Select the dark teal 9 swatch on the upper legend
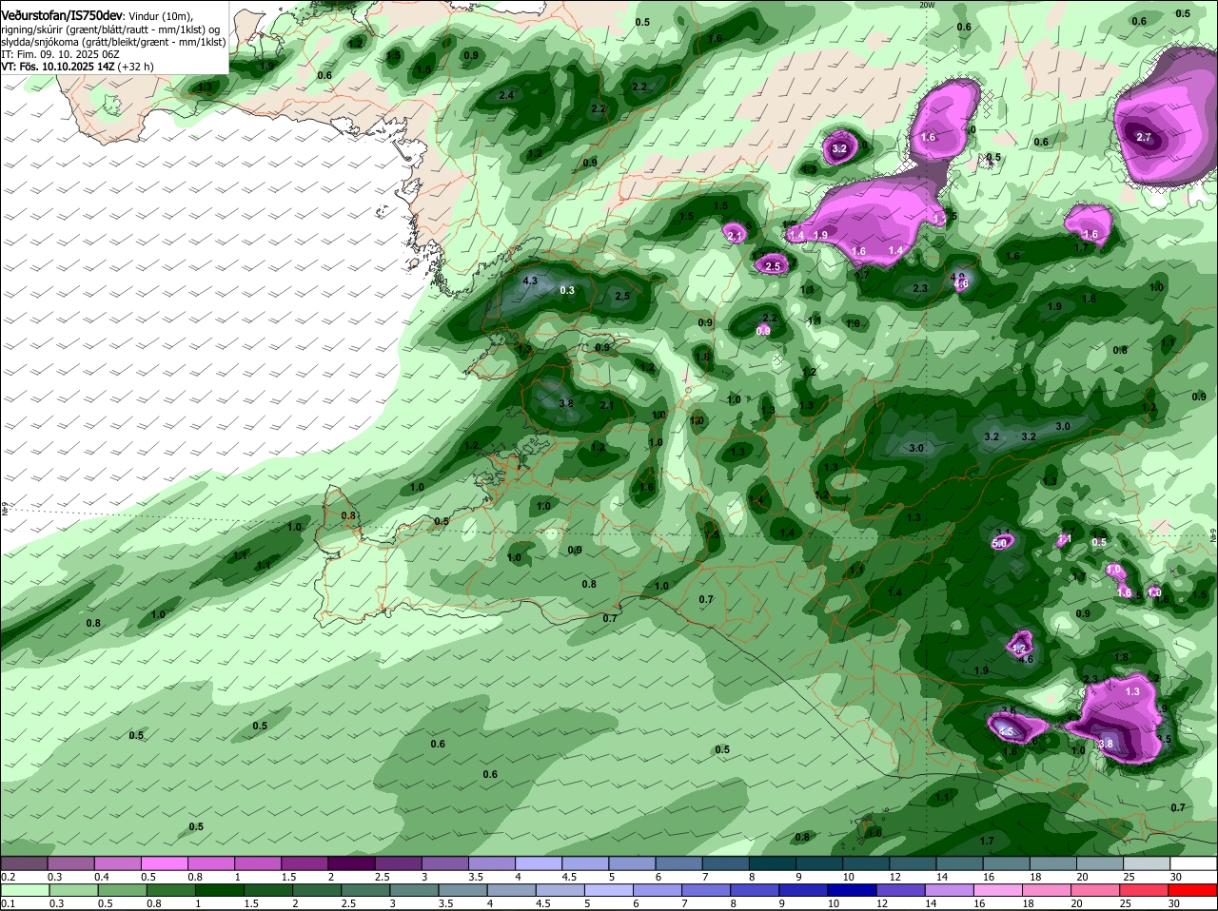 point(820,863)
